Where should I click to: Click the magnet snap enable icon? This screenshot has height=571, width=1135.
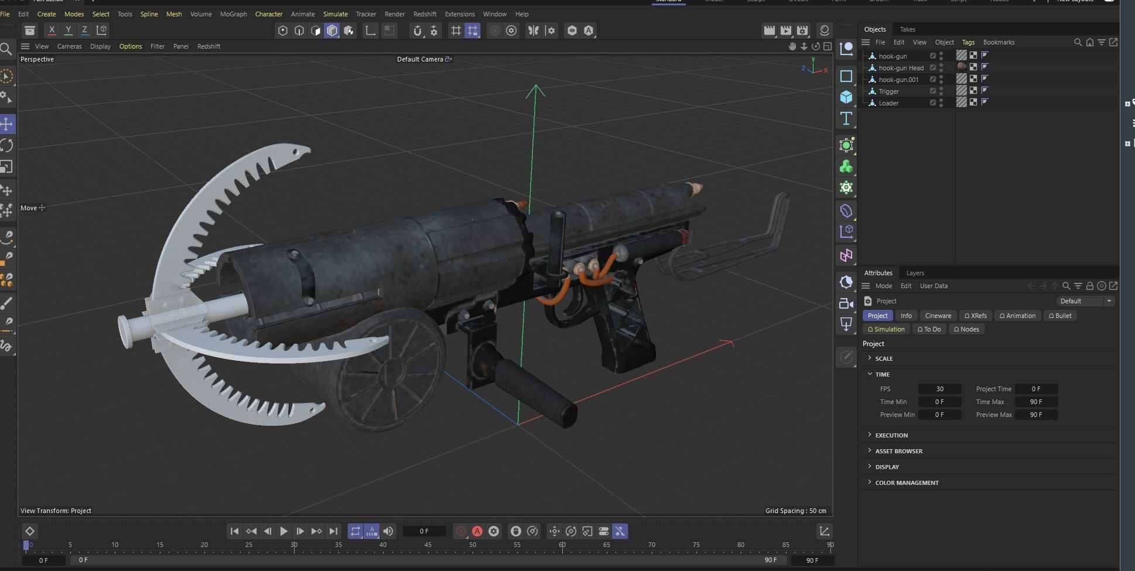pyautogui.click(x=417, y=30)
